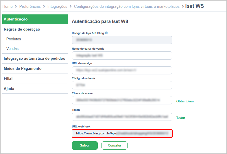Select Integração automática de pedidos

(35, 59)
